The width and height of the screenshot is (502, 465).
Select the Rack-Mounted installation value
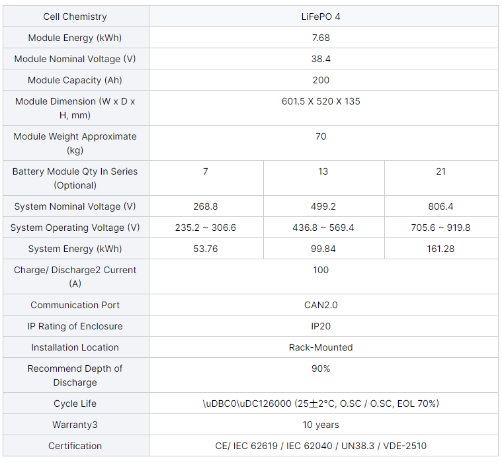click(x=321, y=347)
